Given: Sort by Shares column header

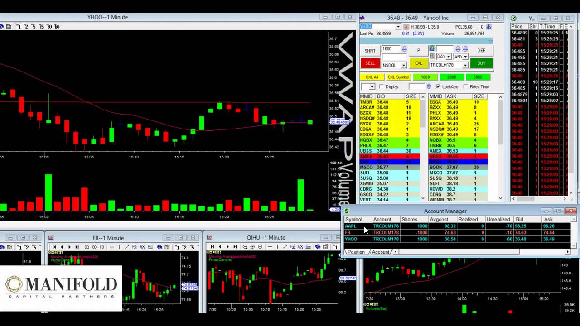Looking at the screenshot, I should 414,219.
